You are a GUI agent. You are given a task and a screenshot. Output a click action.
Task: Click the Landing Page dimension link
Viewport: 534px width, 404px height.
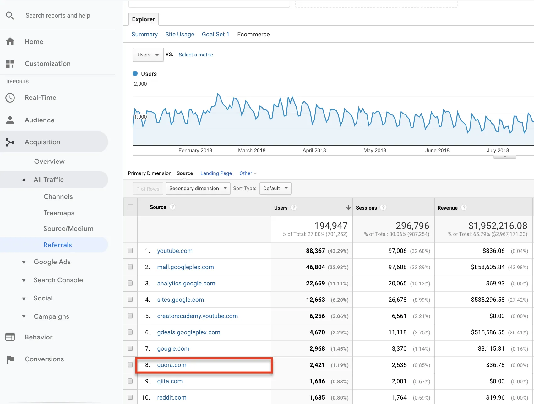coord(216,173)
